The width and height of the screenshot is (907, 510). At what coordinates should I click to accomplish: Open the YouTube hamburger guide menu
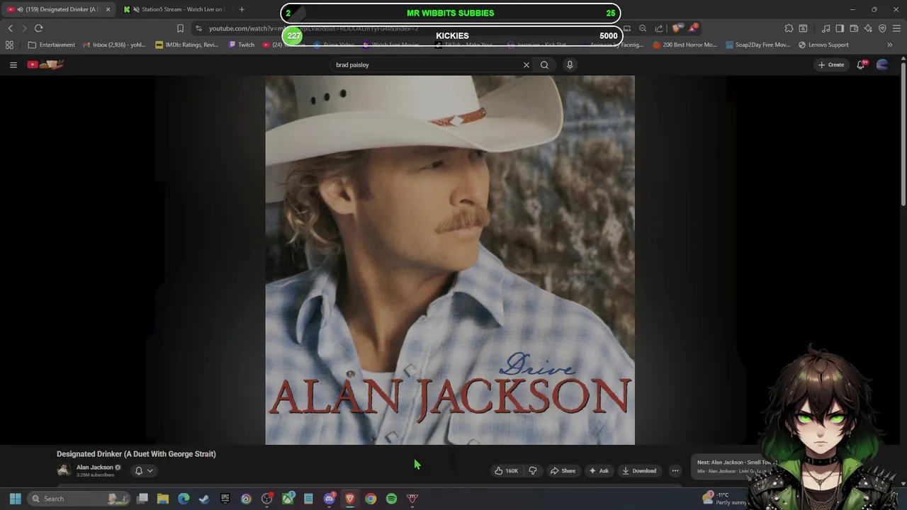pos(13,64)
